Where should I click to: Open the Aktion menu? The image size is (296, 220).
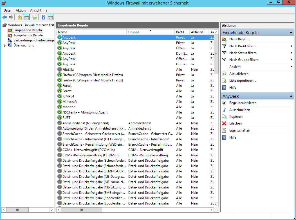coord(21,10)
